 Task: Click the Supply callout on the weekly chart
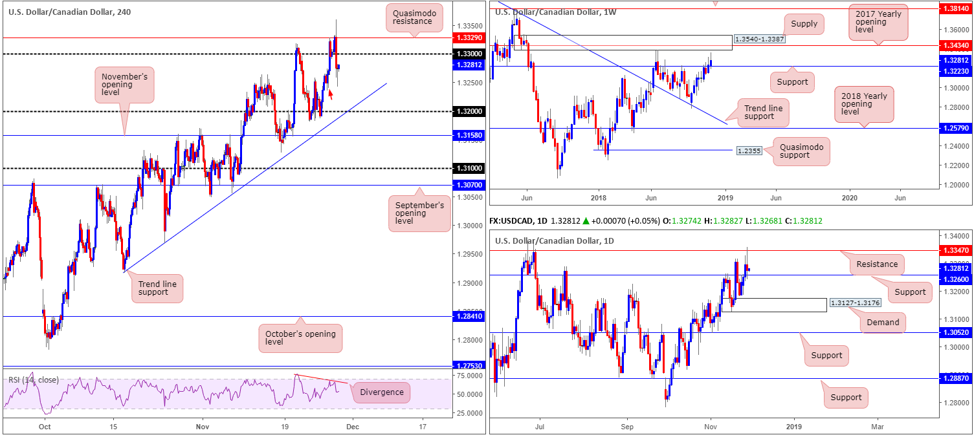804,25
